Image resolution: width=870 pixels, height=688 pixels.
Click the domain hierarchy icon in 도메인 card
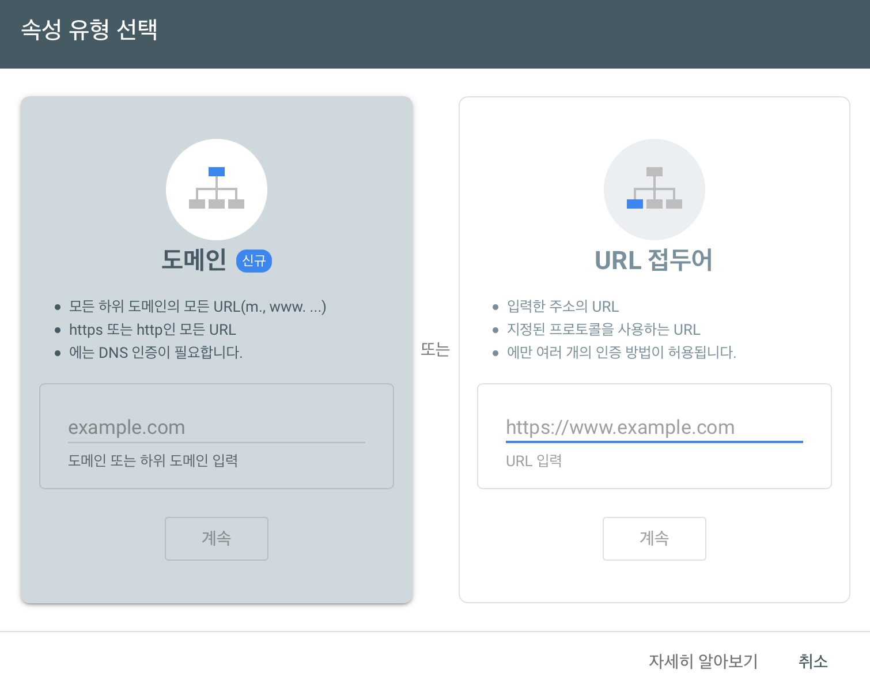[x=217, y=189]
